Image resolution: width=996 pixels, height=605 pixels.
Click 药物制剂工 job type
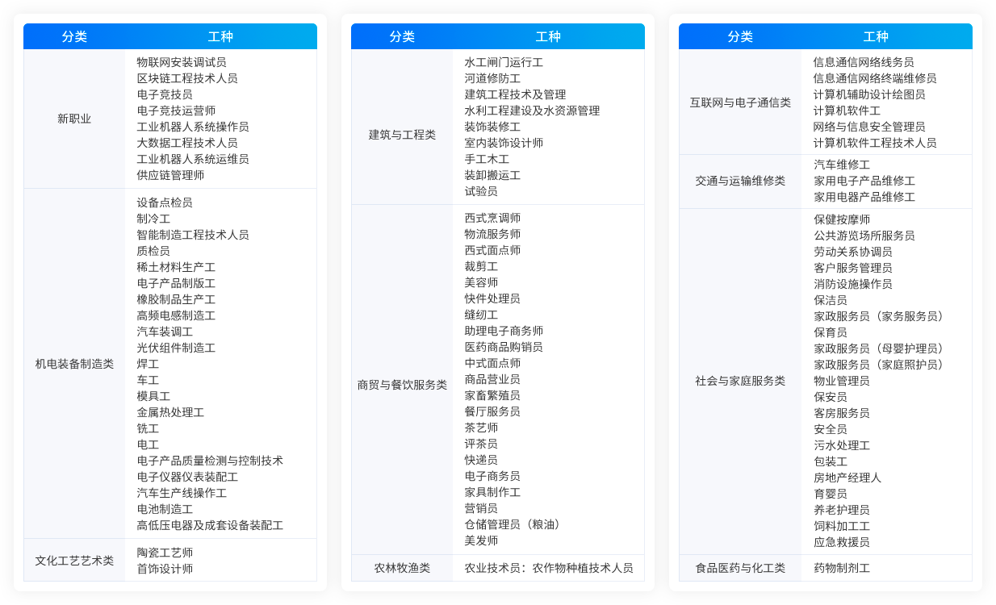(x=842, y=568)
